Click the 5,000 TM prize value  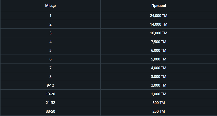159,59
